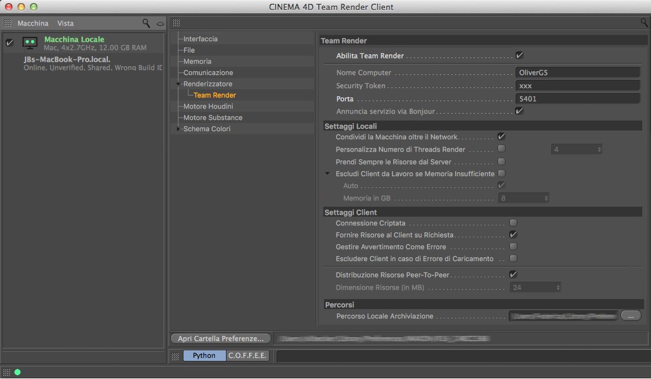
Task: Click the Security Token field
Action: pos(577,86)
